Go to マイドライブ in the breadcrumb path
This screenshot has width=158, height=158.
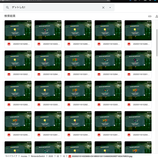point(11,156)
